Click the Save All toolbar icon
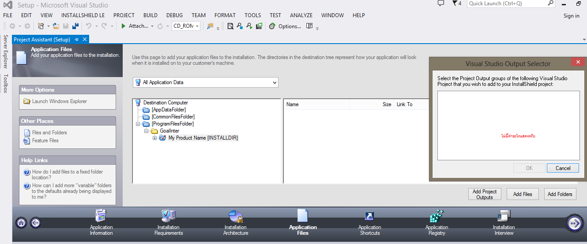Viewport: 587px width, 244px height. click(75, 26)
